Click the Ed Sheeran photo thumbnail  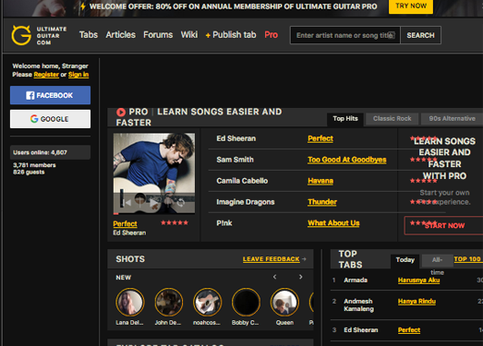[154, 173]
